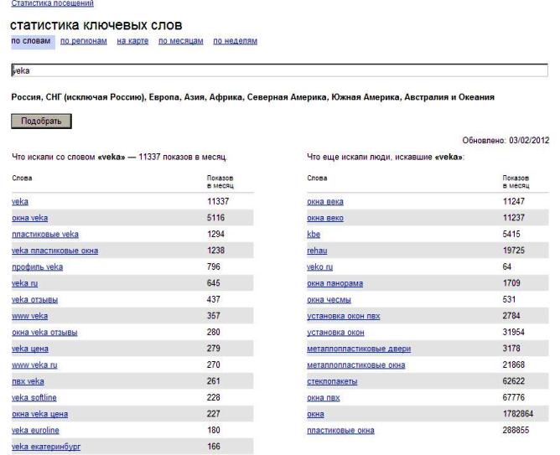Open the 'www veka' keyword link
The image size is (560, 455).
29,316
